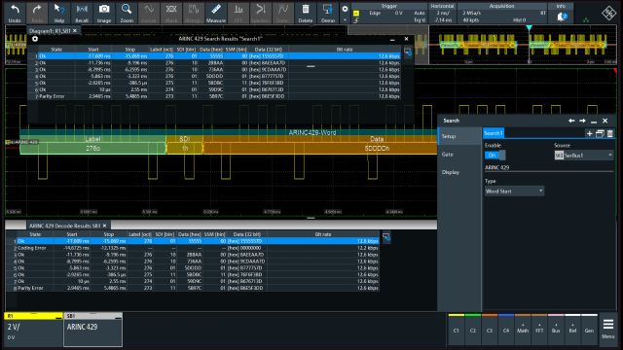Open the Gen generator button
Screen dimensions: 623x350
tap(589, 329)
